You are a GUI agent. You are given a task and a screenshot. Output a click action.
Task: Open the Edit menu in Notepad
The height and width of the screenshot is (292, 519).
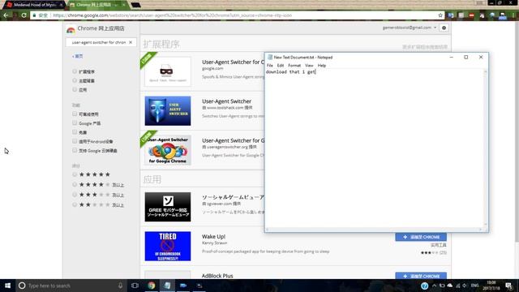pyautogui.click(x=281, y=66)
